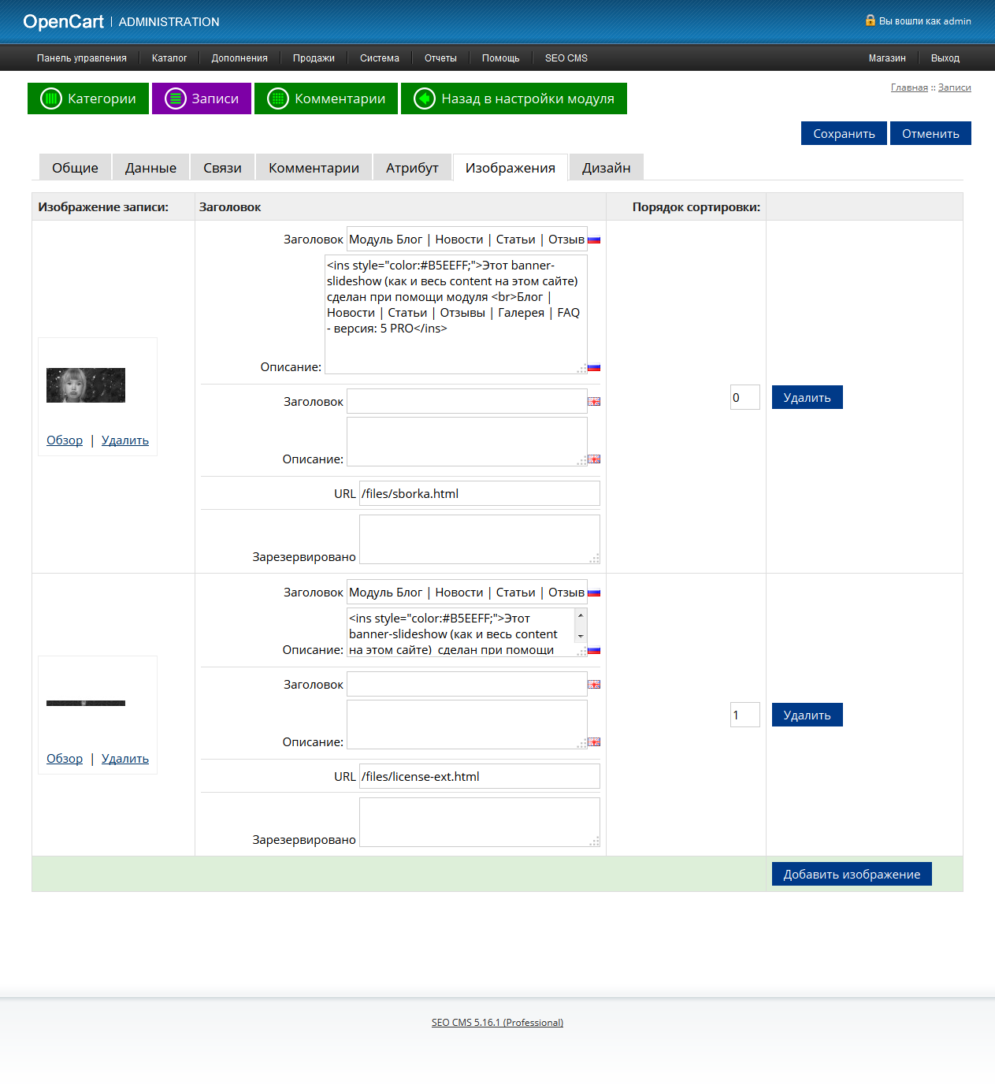
Task: Focus the URL field with /files/license-ext.html
Action: coord(480,776)
